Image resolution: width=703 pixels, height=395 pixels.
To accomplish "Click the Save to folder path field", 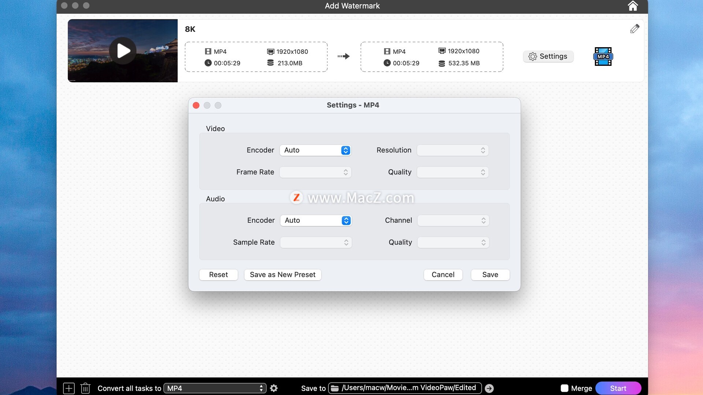I will 405,388.
